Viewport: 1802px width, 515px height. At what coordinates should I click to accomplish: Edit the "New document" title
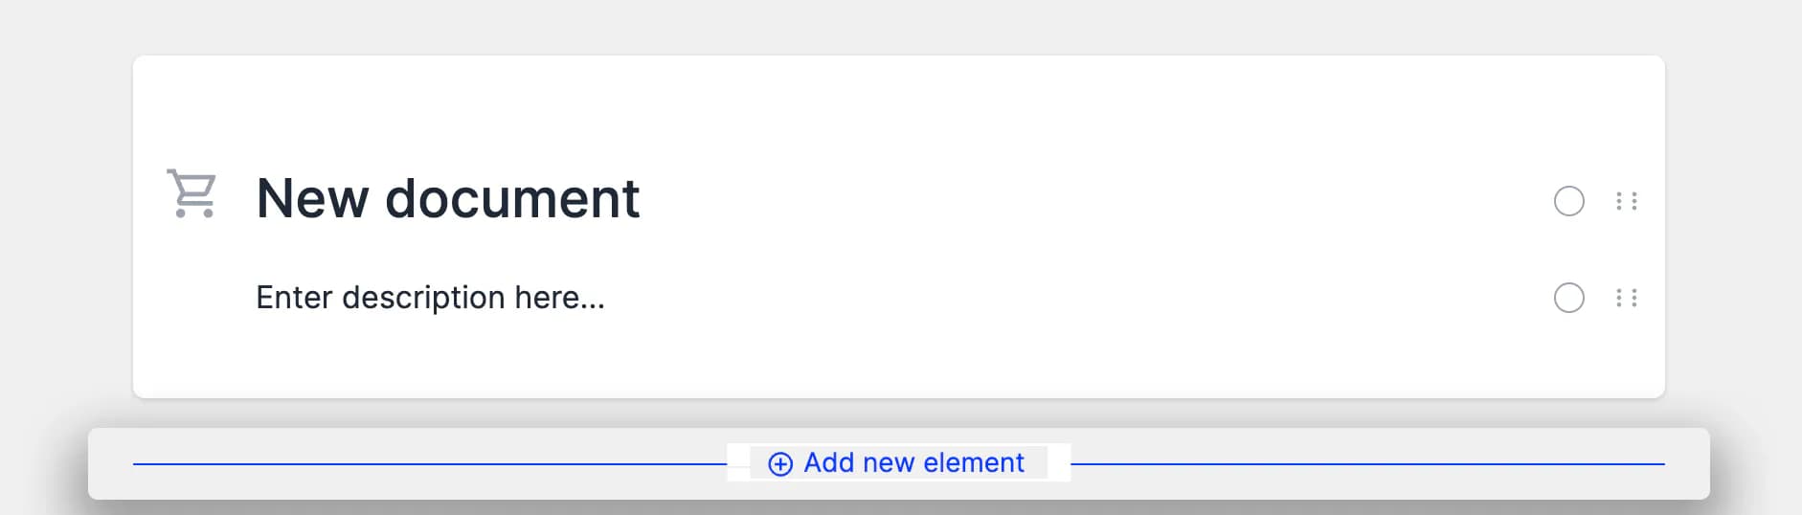tap(447, 199)
